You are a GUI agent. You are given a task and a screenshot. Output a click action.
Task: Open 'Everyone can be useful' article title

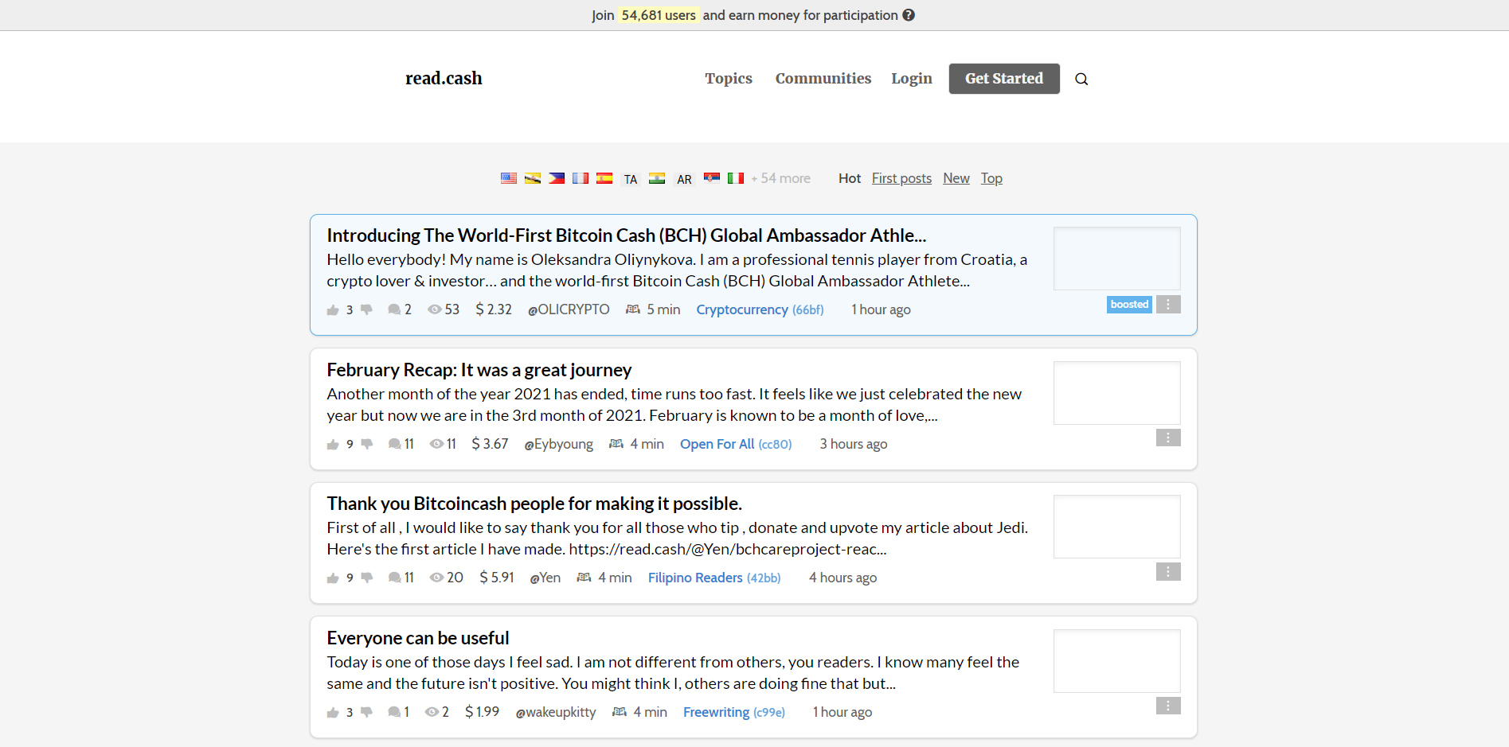pyautogui.click(x=418, y=638)
